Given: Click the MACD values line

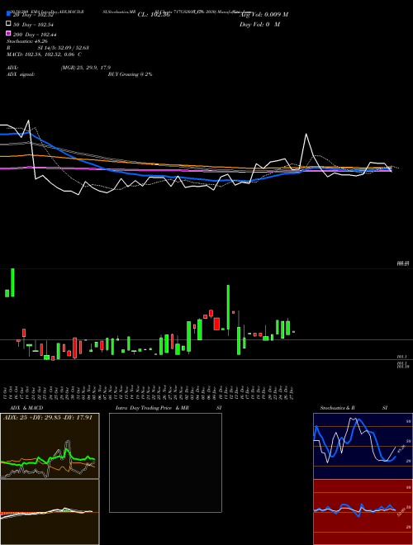Looking at the screenshot, I should tap(44, 54).
